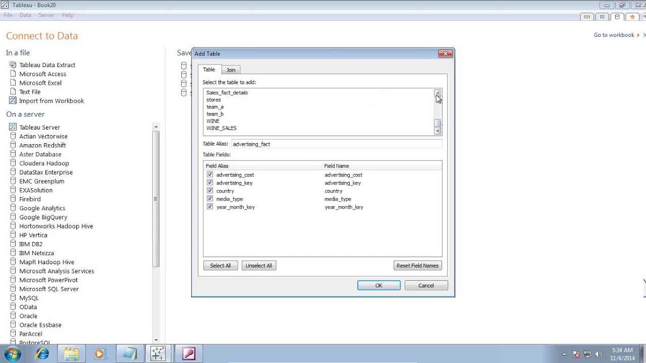Uncheck the year_month_key field checkbox
The image size is (646, 363).
pos(210,207)
